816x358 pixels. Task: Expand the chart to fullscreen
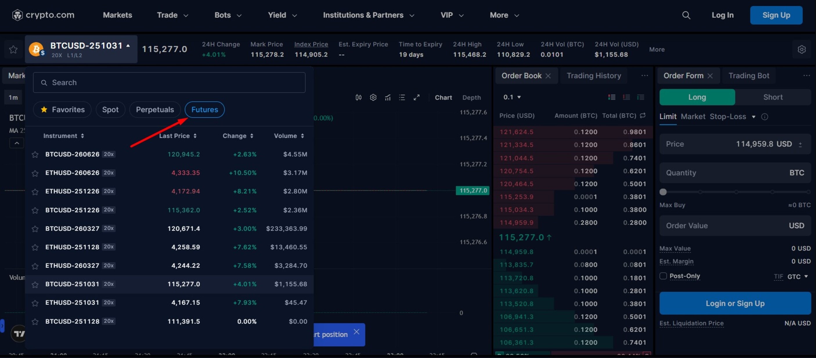coord(416,98)
